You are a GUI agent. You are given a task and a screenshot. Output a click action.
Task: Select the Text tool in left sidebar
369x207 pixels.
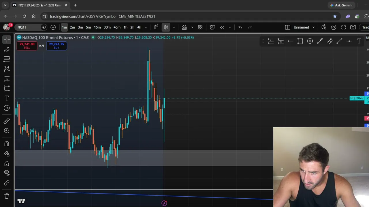point(7,98)
